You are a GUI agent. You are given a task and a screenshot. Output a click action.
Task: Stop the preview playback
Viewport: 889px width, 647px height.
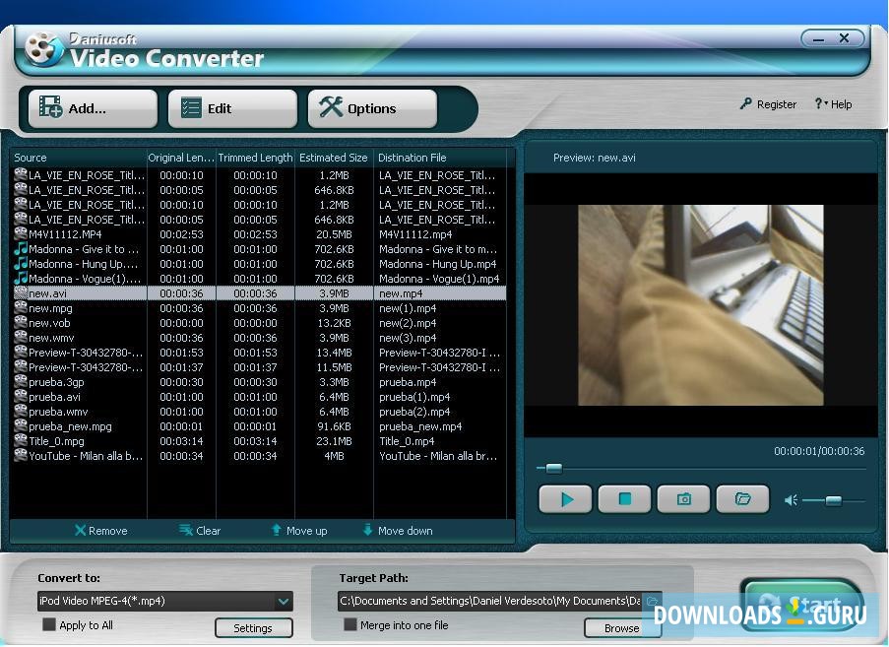pyautogui.click(x=624, y=499)
